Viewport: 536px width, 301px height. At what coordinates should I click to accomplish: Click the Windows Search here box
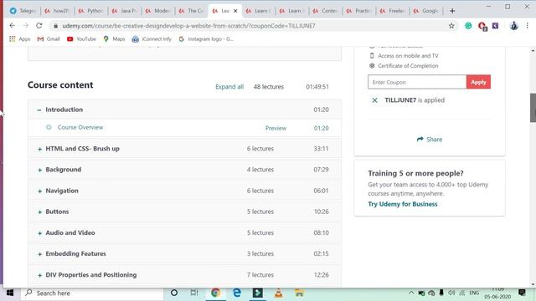pyautogui.click(x=92, y=293)
